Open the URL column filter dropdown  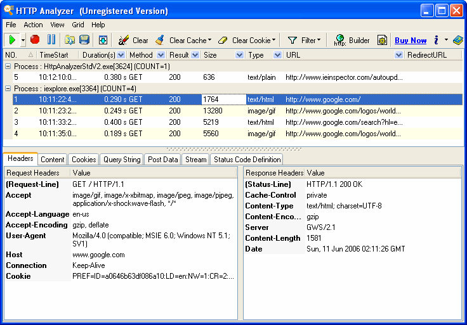click(x=399, y=55)
